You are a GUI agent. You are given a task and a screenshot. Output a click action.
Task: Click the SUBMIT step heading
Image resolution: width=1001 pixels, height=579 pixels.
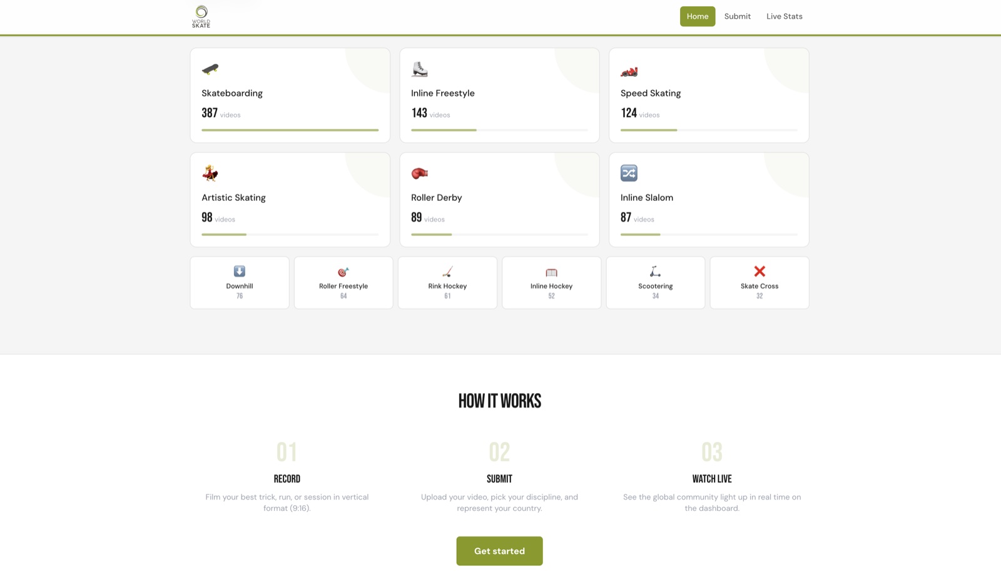[499, 479]
